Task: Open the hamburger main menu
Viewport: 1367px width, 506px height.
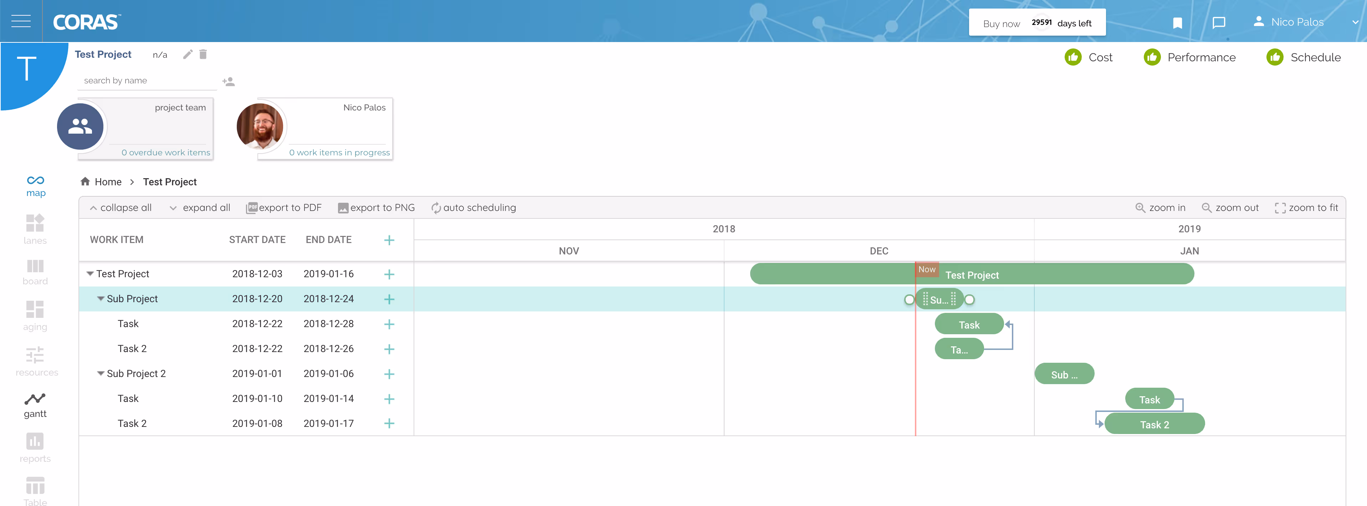Action: click(21, 21)
